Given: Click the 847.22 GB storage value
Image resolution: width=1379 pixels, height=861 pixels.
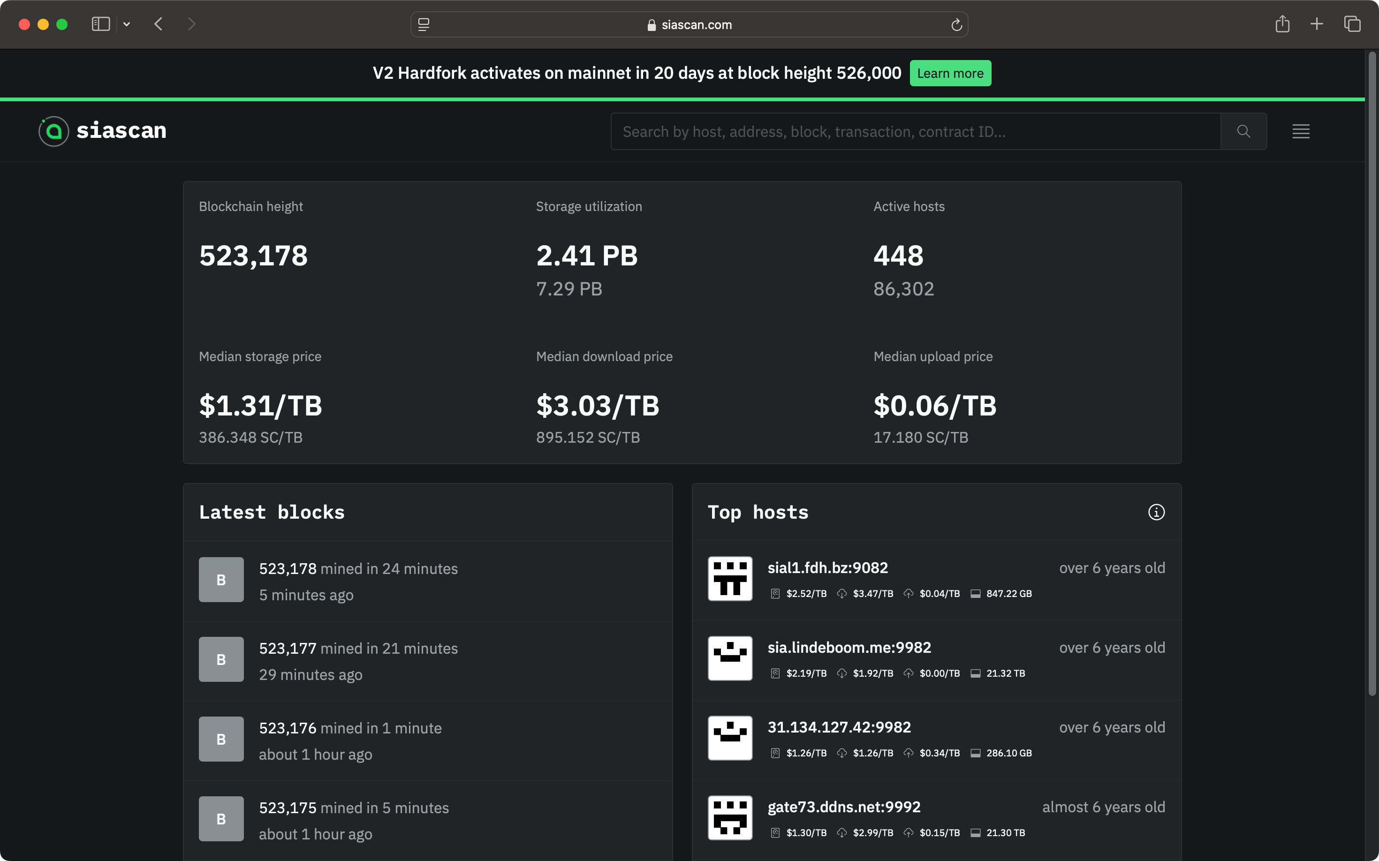Looking at the screenshot, I should (x=1009, y=594).
